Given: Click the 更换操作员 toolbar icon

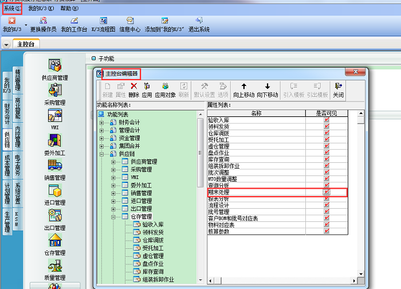Looking at the screenshot, I should (x=43, y=24).
